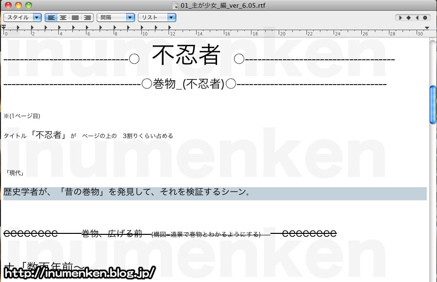Minimize the window with yellow button
This screenshot has height=282, width=437.
tap(18, 5)
